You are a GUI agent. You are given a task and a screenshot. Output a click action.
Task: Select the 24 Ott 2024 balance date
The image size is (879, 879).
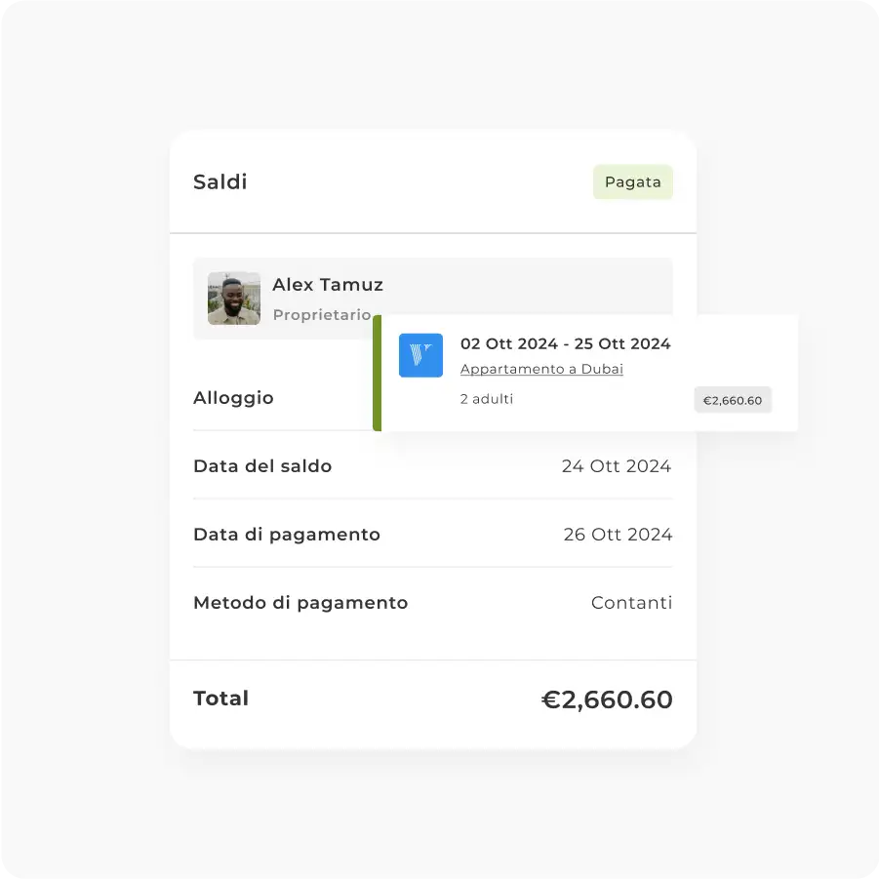(x=617, y=466)
